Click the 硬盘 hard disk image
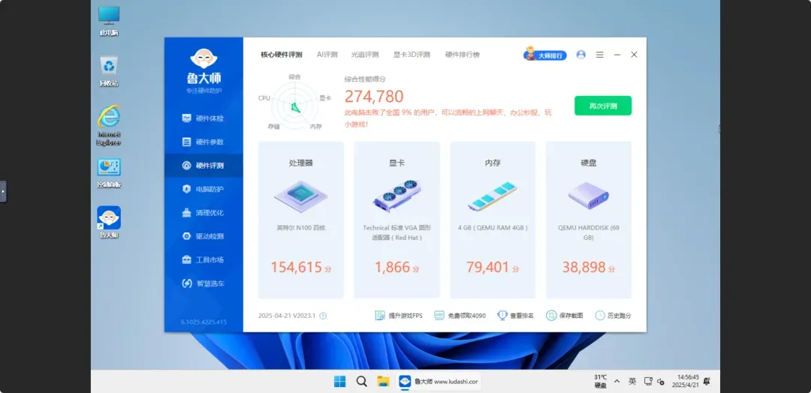811x393 pixels. 589,195
